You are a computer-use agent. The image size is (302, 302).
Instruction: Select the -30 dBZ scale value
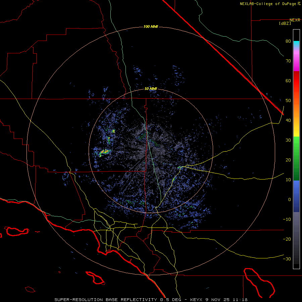(x=287, y=259)
